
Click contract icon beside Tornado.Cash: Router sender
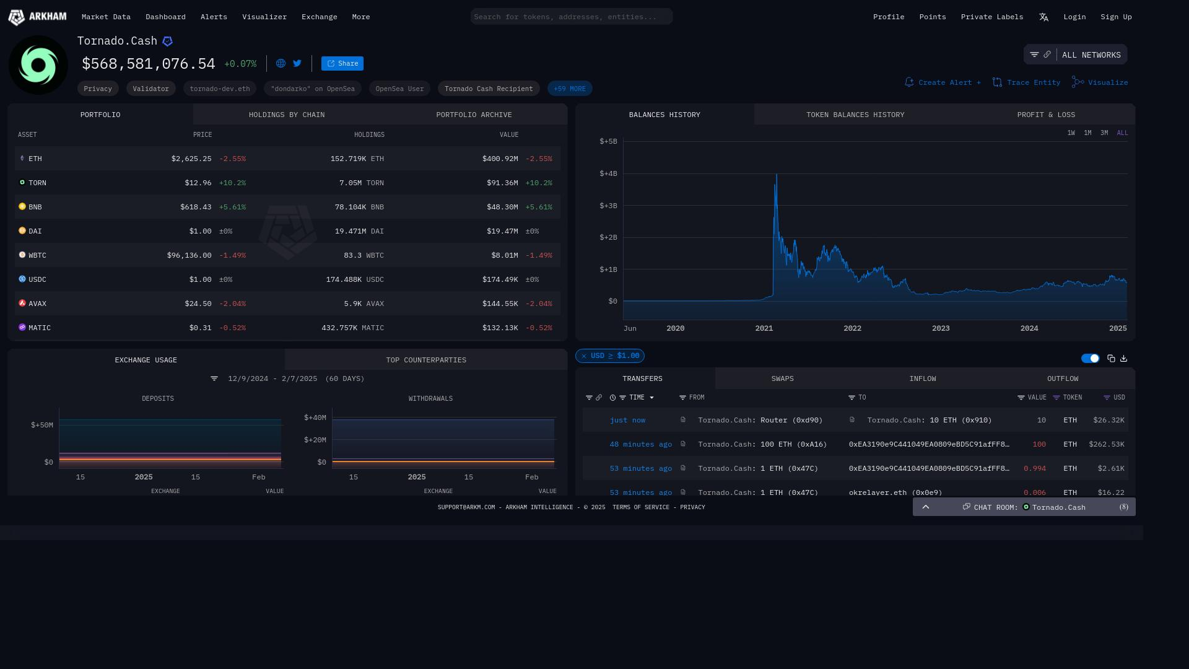click(683, 420)
